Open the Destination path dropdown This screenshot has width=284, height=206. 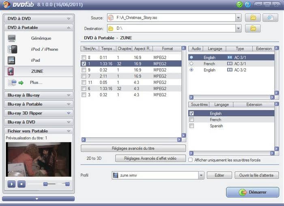point(239,28)
